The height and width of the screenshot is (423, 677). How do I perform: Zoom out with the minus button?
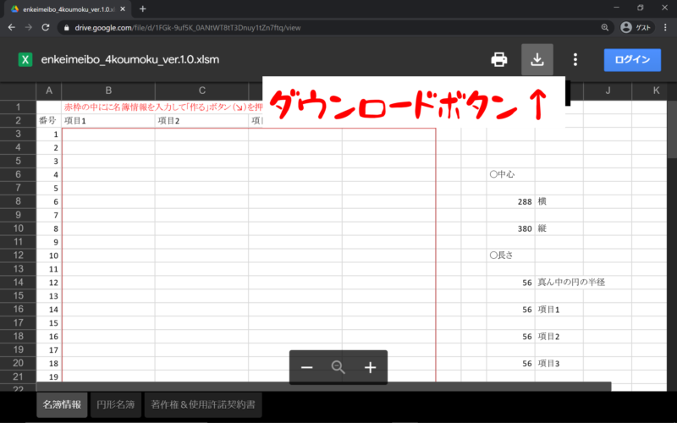pos(307,367)
